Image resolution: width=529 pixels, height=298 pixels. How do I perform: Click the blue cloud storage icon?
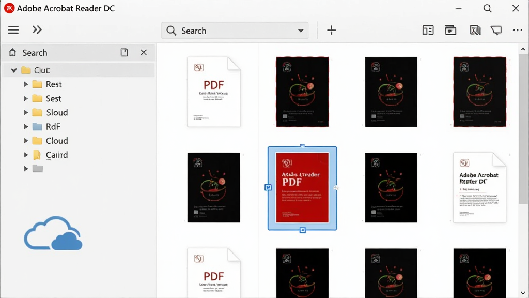(53, 233)
